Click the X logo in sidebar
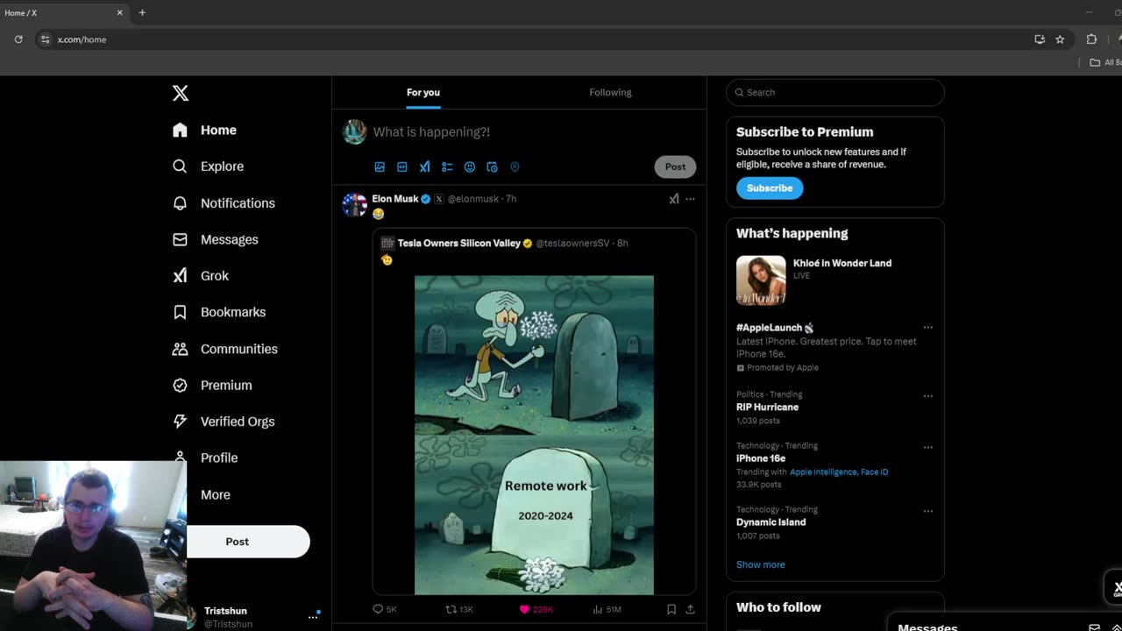 point(181,93)
